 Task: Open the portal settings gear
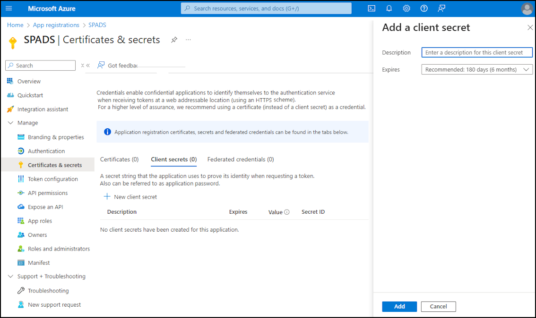point(406,8)
